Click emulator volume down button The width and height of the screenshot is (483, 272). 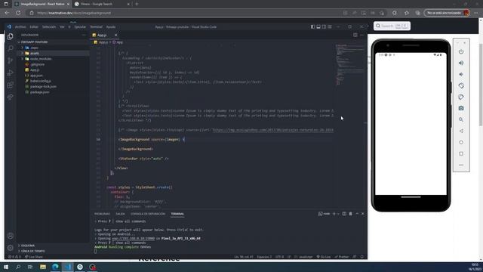461,74
